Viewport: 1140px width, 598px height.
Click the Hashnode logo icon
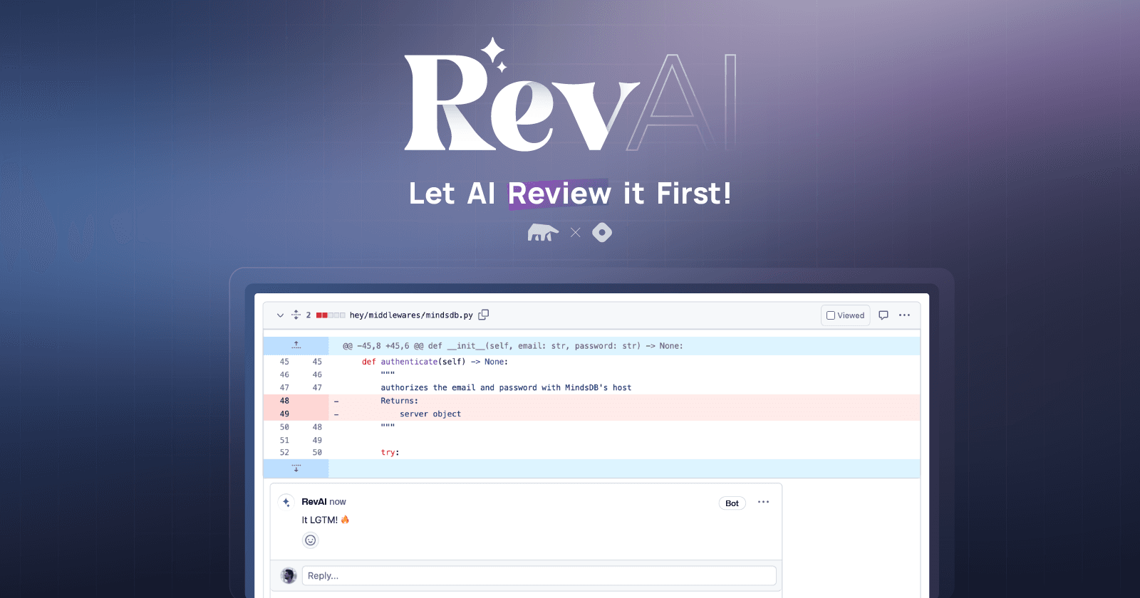[602, 232]
